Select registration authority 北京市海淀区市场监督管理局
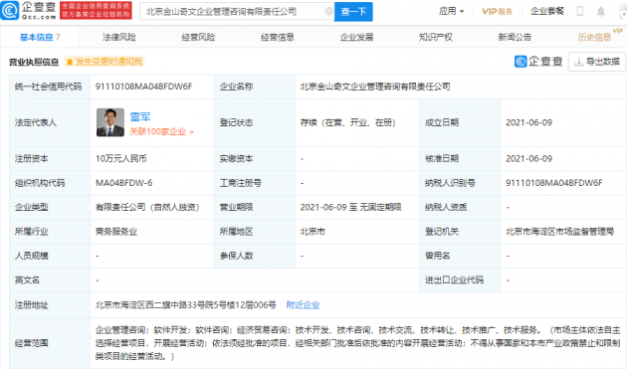The image size is (627, 369). coord(559,232)
